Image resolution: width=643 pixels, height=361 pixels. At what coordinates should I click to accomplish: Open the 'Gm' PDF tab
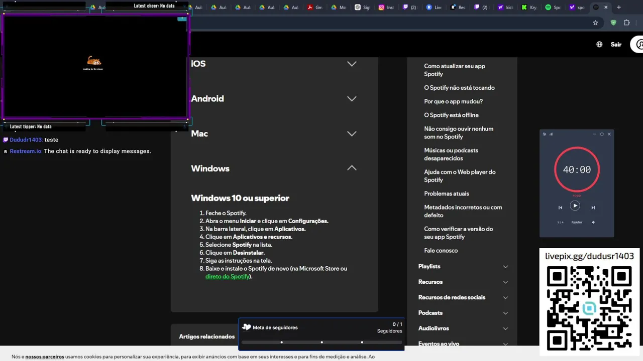click(314, 8)
